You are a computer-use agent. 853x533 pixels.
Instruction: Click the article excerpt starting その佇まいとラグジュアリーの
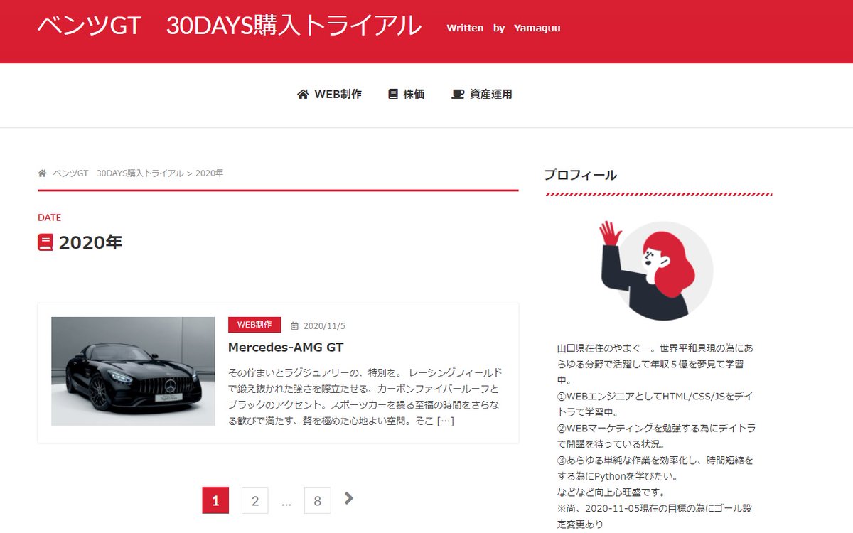coord(366,397)
